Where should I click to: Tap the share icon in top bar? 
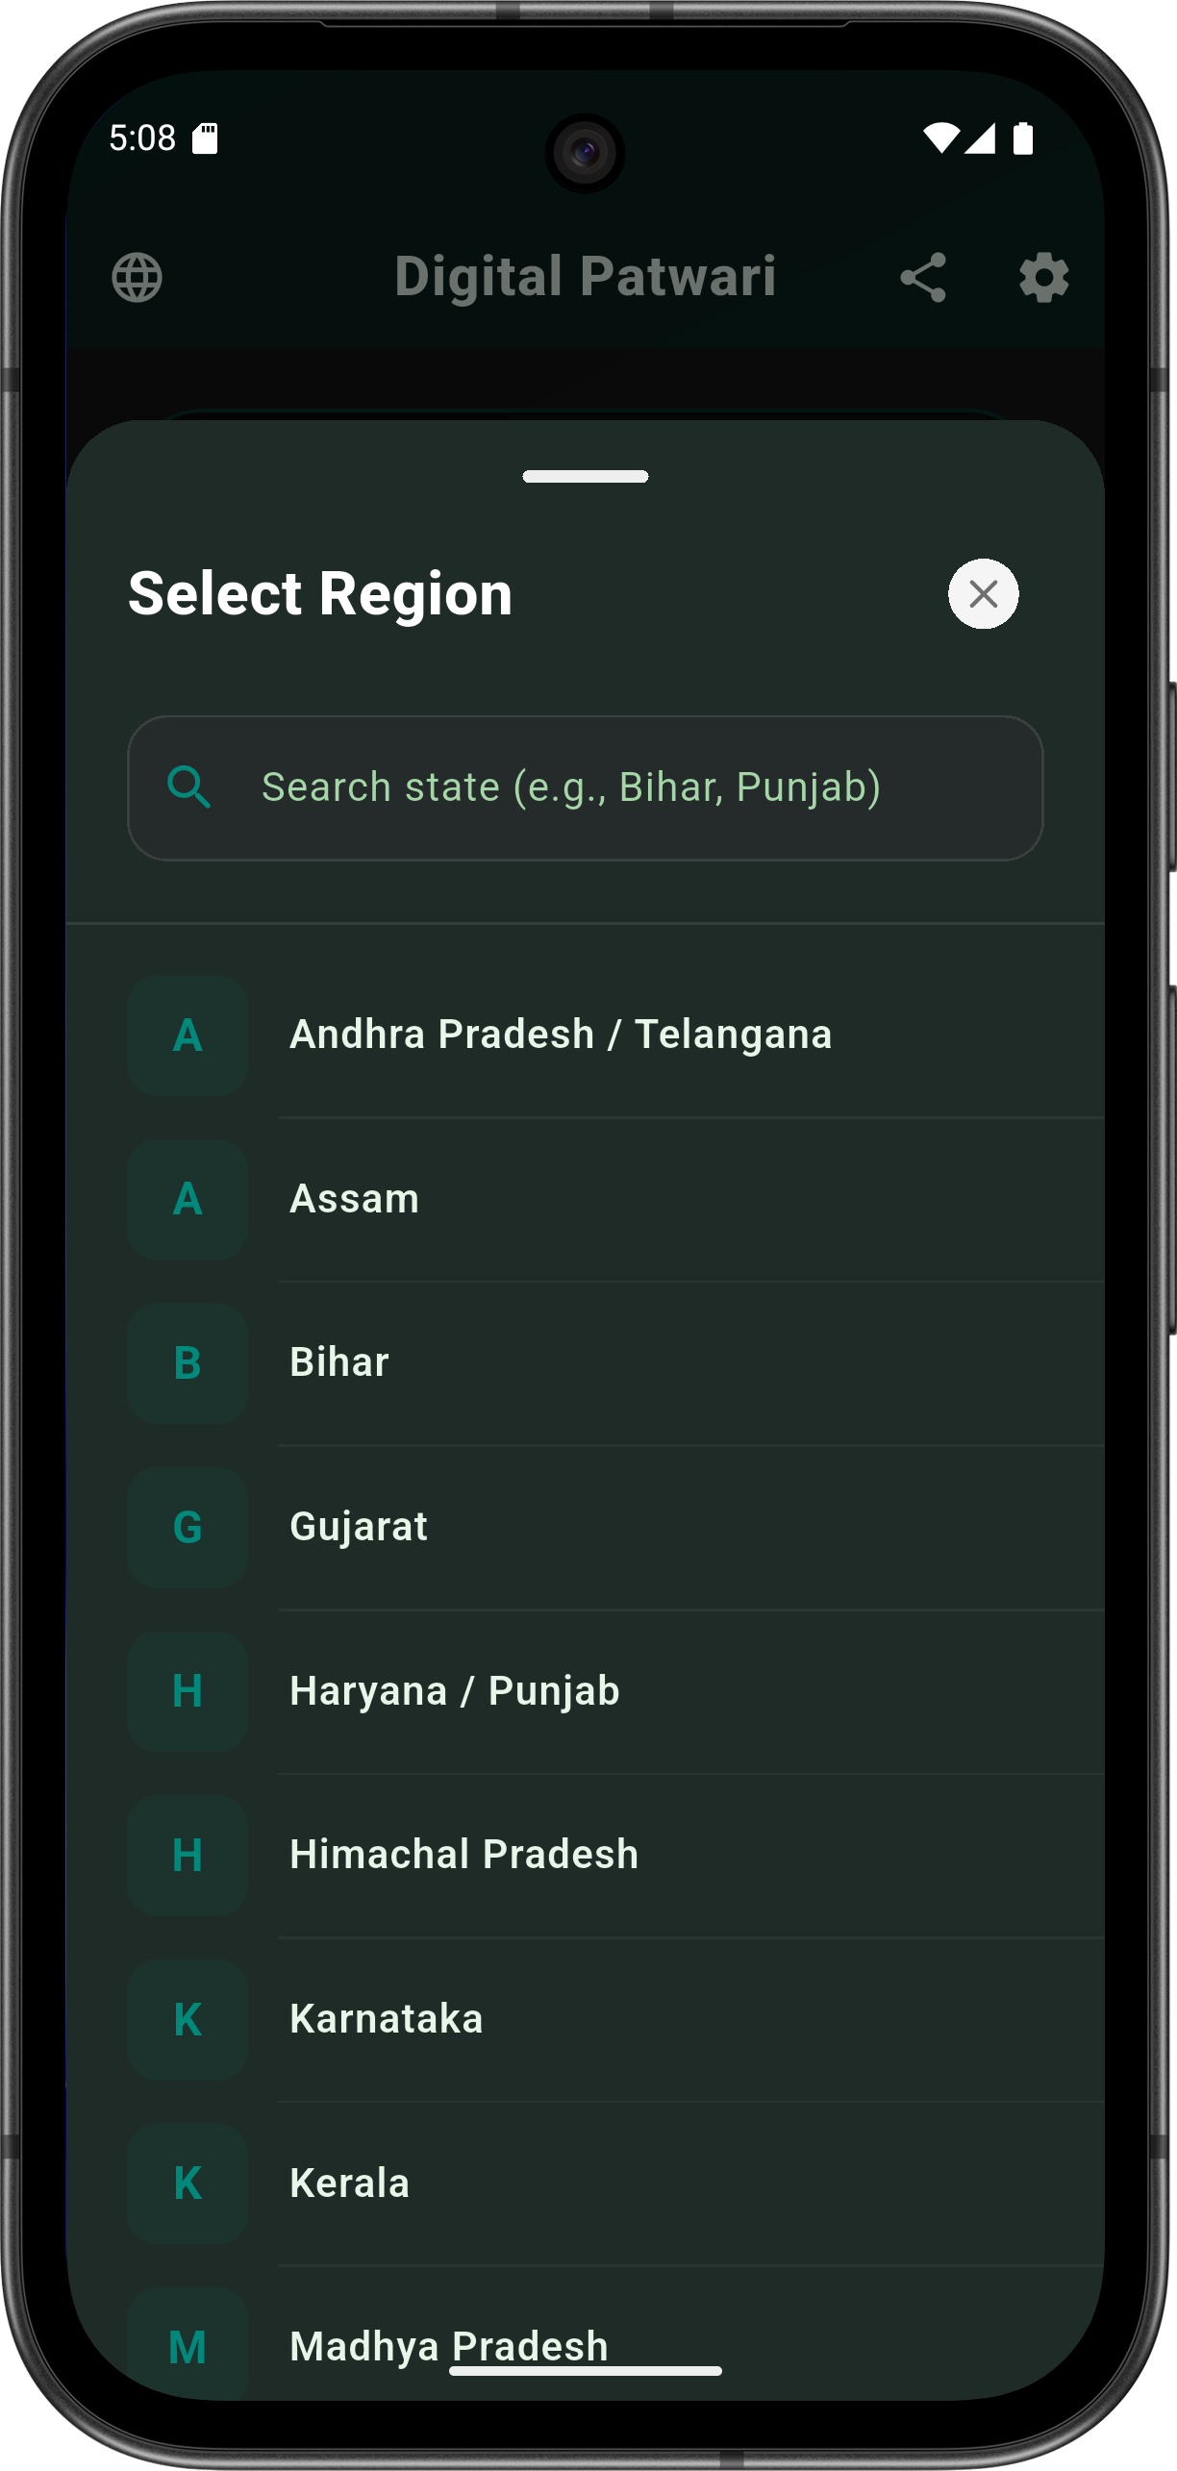[x=923, y=278]
